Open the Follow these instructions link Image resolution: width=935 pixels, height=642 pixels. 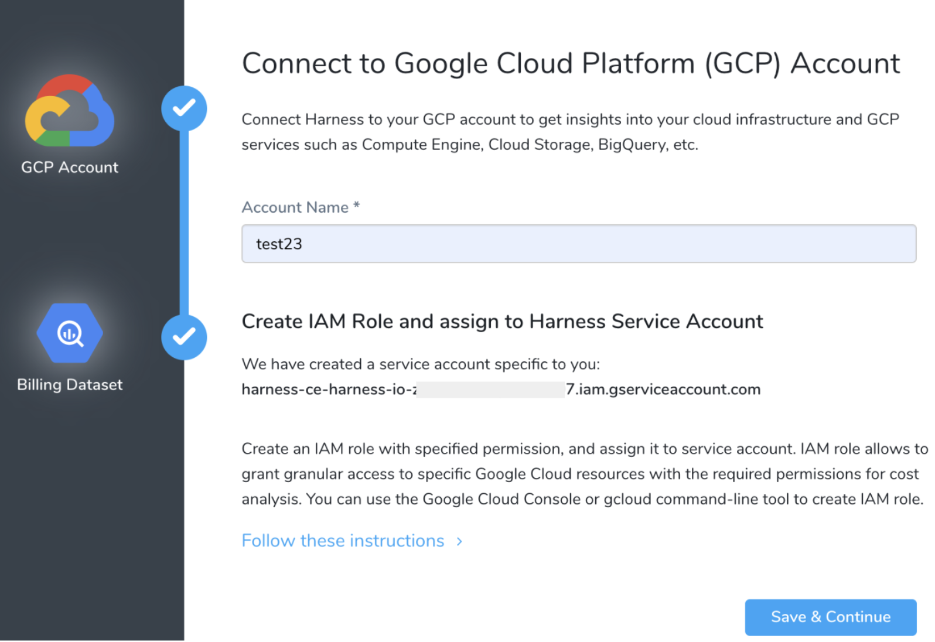tap(343, 541)
